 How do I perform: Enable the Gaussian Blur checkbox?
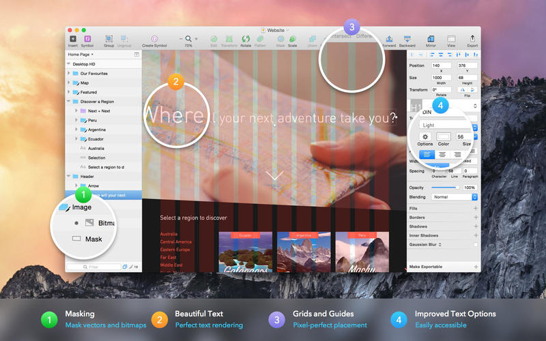[x=476, y=244]
